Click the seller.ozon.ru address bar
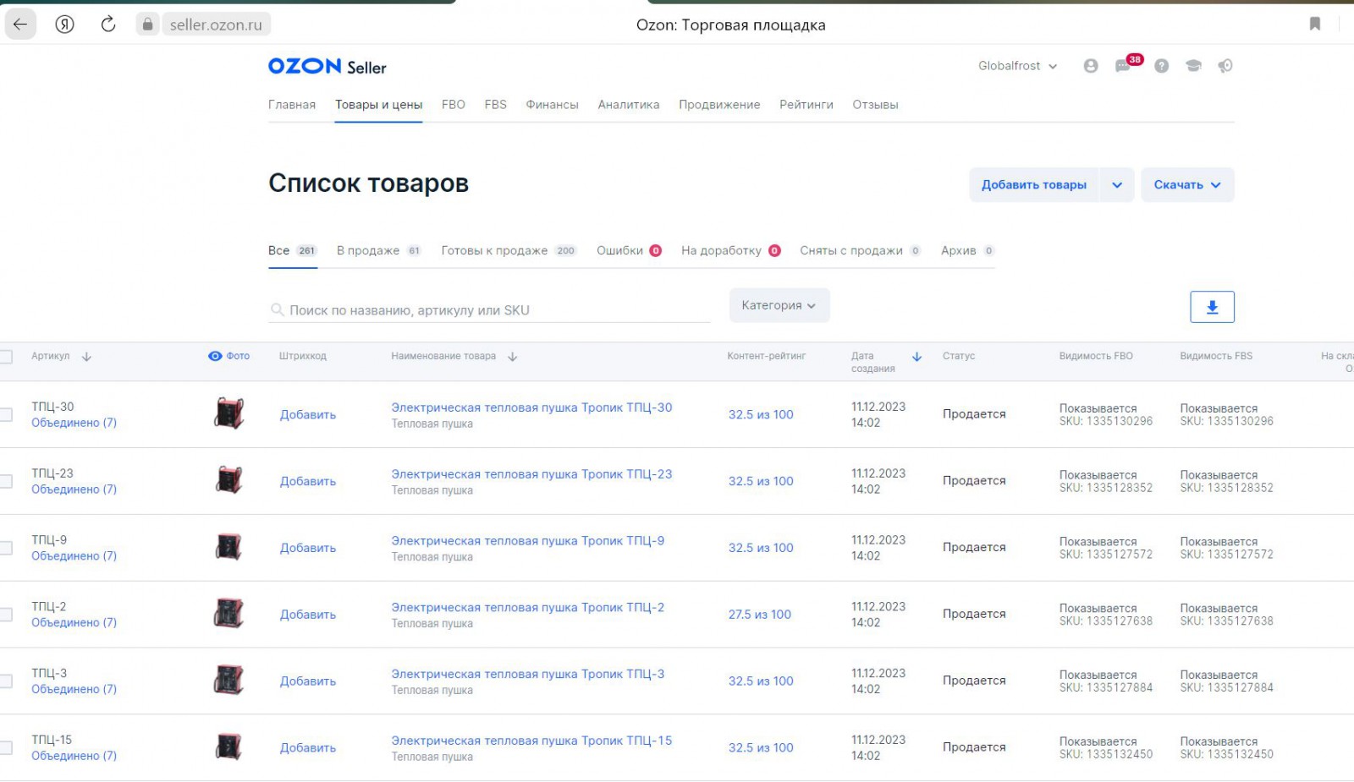This screenshot has height=782, width=1354. click(x=216, y=25)
